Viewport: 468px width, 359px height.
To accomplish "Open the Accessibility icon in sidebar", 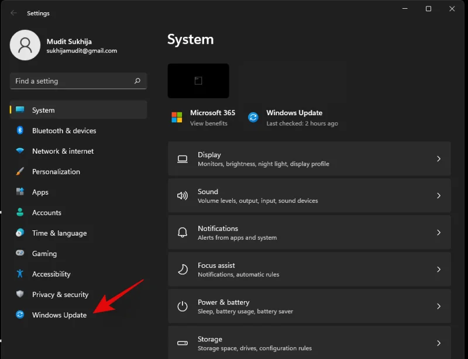I will [19, 274].
